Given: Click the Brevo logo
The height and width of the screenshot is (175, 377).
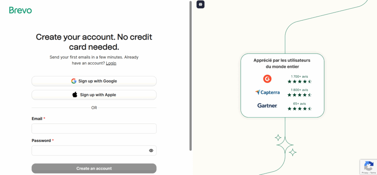Looking at the screenshot, I should pyautogui.click(x=21, y=10).
